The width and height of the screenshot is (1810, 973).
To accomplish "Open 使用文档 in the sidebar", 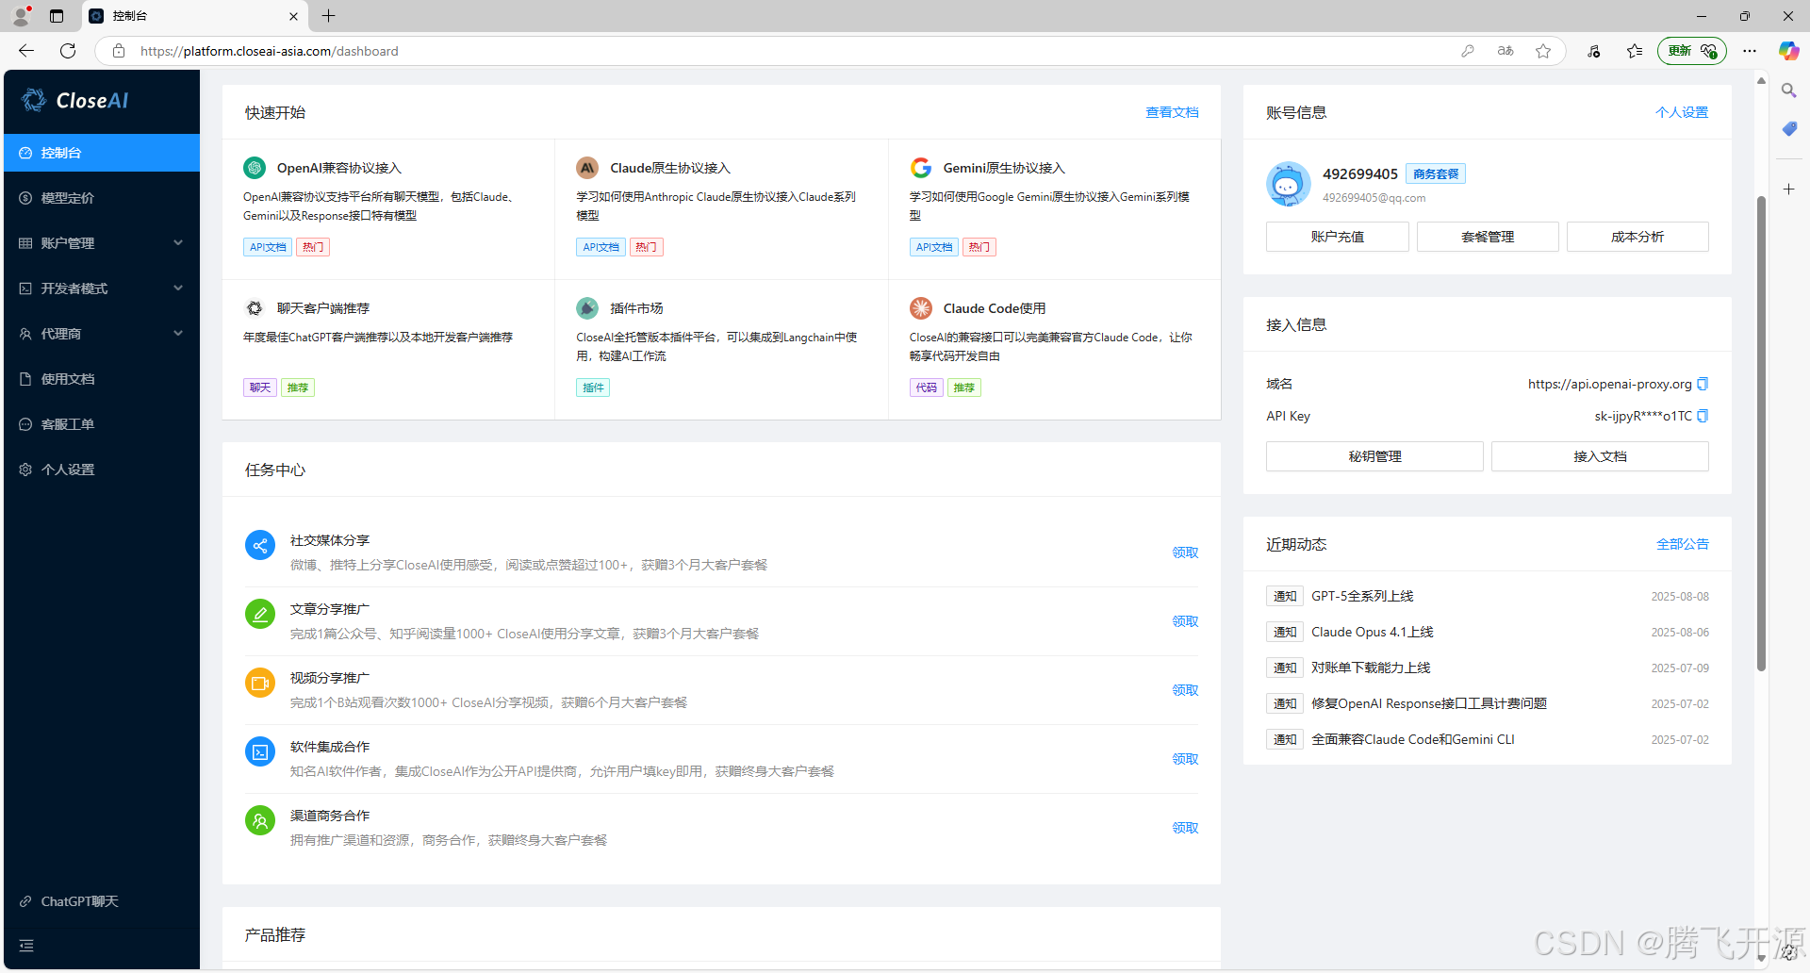I will pos(102,379).
